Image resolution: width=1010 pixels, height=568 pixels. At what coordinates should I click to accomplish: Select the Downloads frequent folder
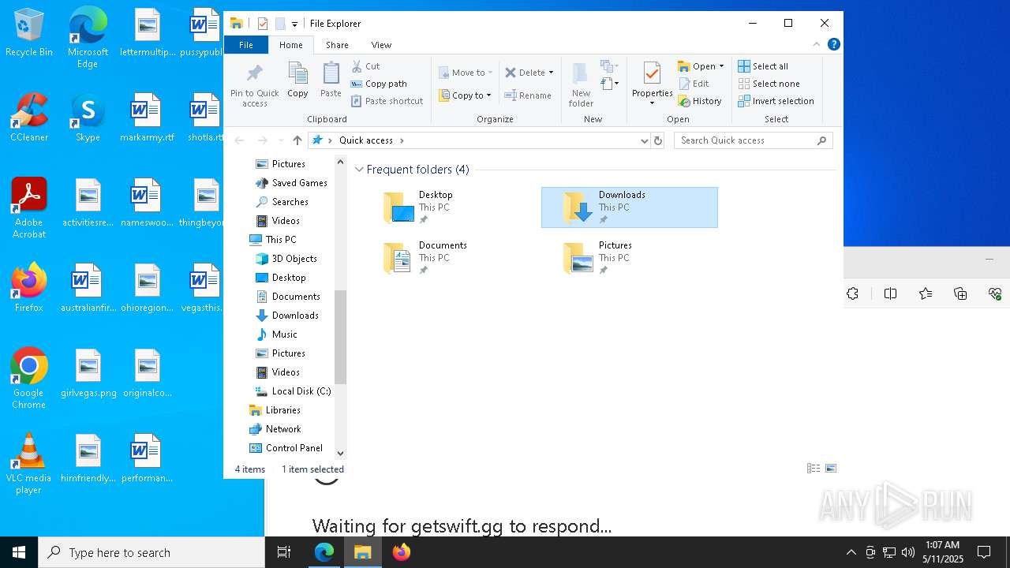(x=630, y=207)
